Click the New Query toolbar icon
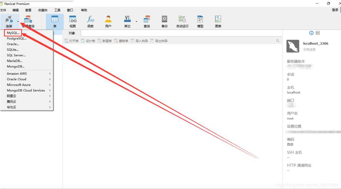 pos(28,19)
